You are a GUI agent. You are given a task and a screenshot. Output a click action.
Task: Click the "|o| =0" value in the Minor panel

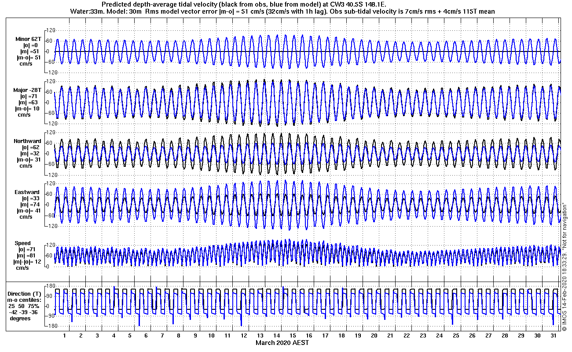click(30, 45)
